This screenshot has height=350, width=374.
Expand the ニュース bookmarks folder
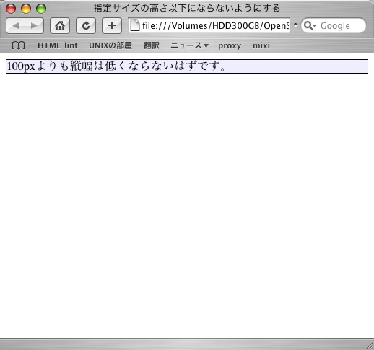189,45
